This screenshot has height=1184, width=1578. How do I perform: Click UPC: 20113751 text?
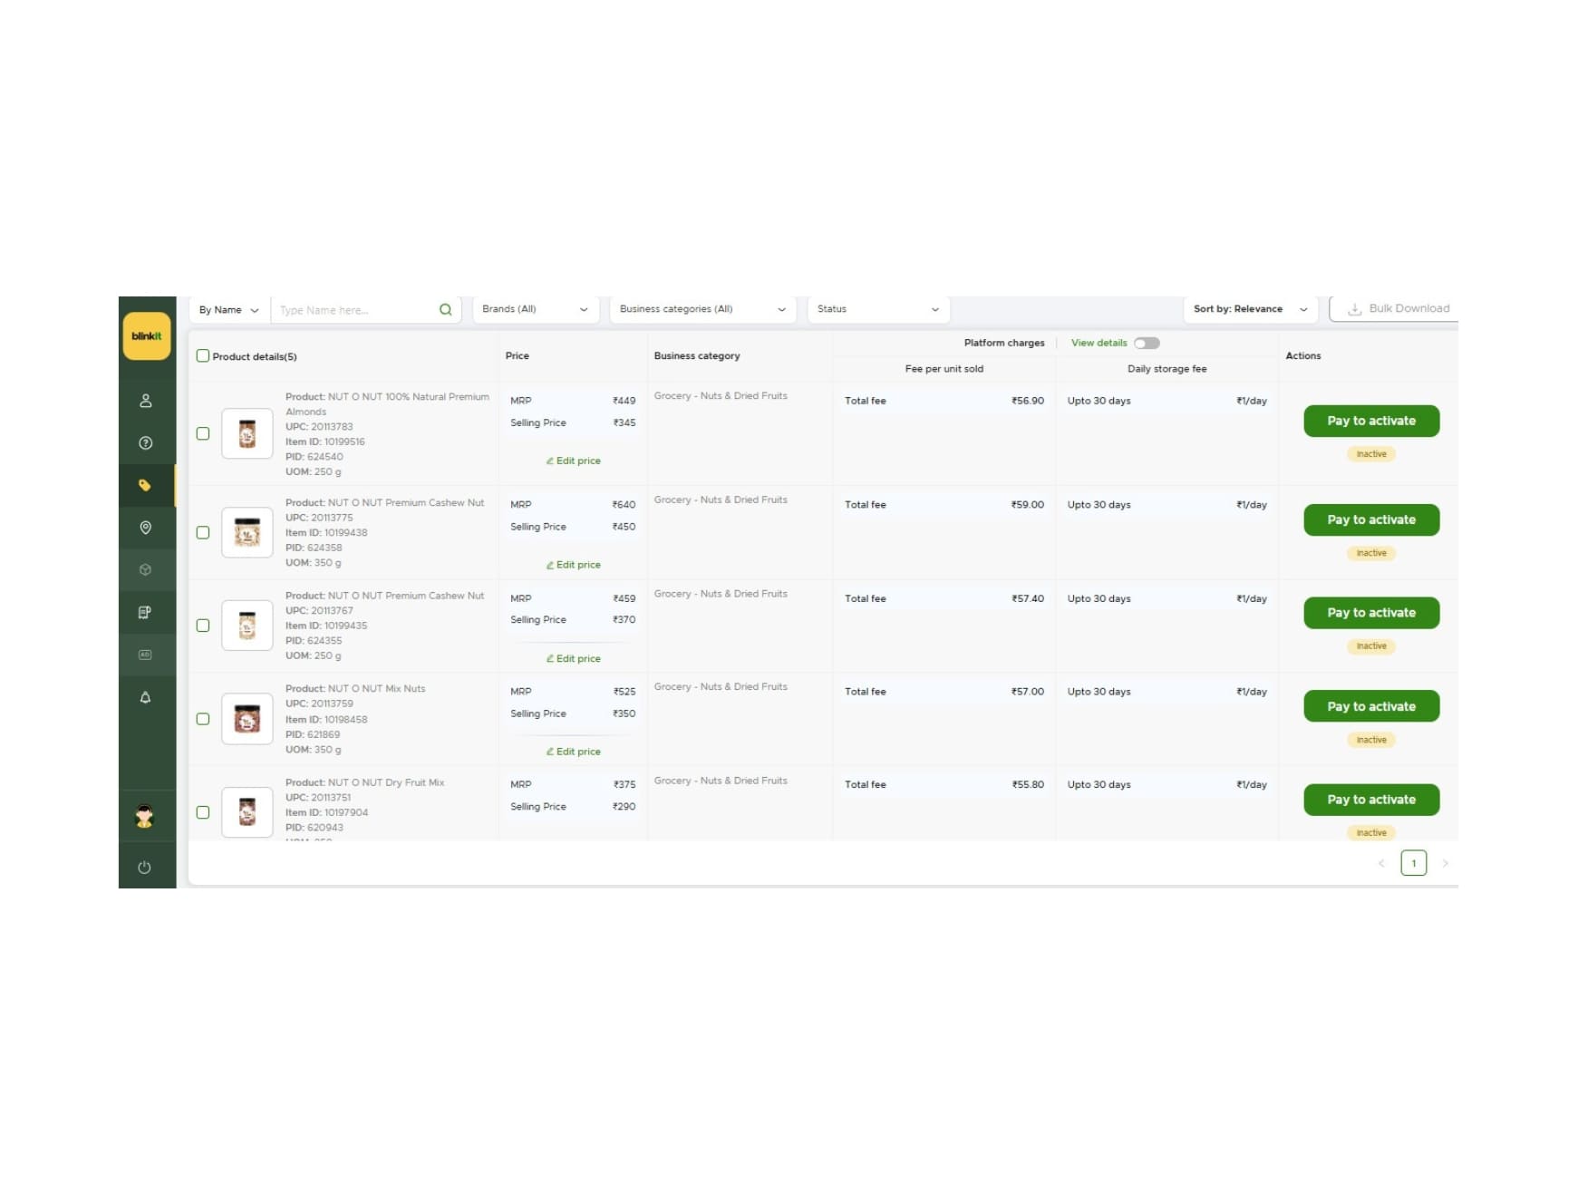(x=318, y=798)
